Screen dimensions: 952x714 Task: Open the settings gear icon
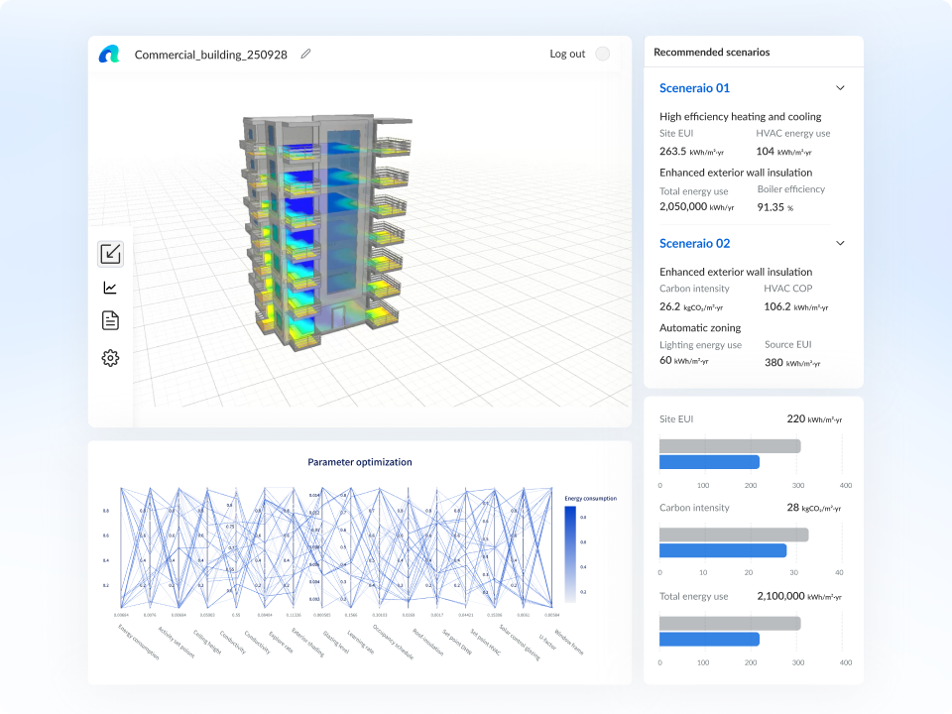[110, 358]
